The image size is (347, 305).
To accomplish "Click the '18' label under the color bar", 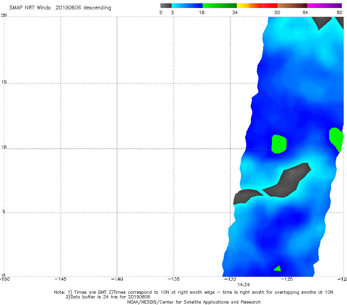I will click(x=201, y=12).
